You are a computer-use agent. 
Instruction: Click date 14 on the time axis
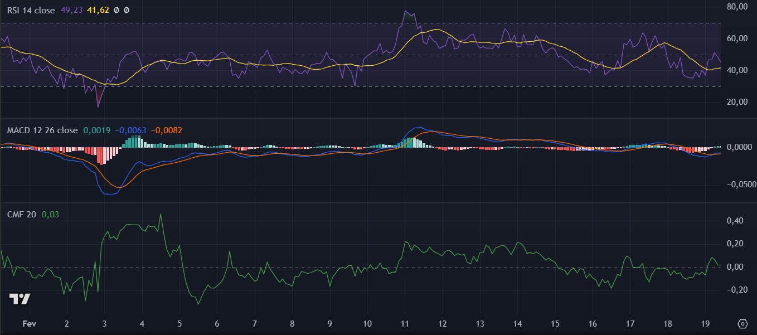pos(517,323)
